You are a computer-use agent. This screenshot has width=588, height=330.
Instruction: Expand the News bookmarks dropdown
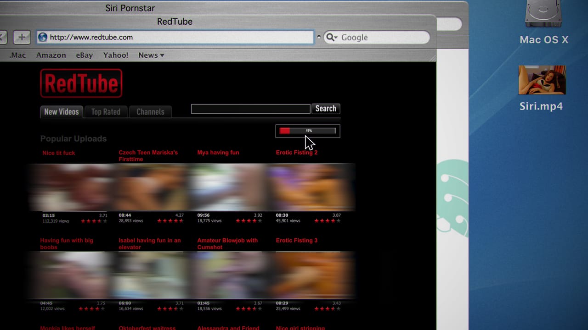point(151,55)
